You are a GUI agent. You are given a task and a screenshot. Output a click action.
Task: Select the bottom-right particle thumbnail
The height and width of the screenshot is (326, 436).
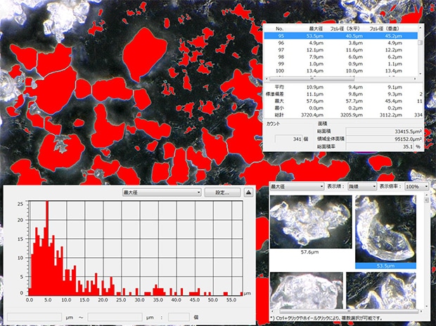point(381,290)
